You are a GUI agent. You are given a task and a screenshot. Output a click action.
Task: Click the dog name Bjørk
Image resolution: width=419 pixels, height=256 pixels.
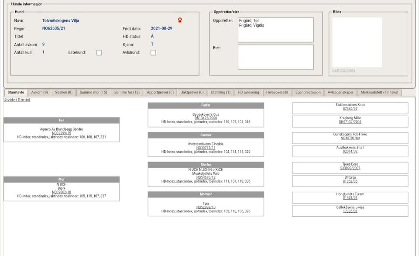click(62, 188)
